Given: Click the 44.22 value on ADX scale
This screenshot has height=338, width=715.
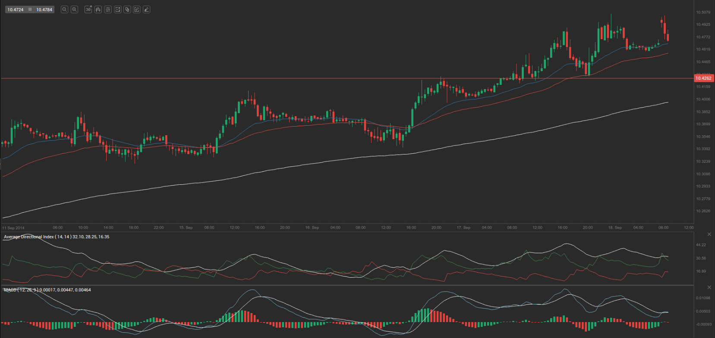Looking at the screenshot, I should [x=701, y=245].
